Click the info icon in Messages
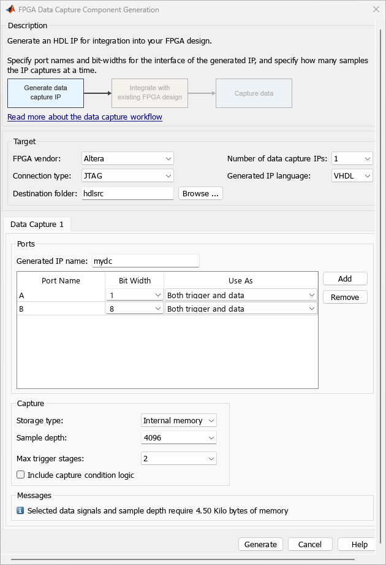The width and height of the screenshot is (386, 565). point(20,510)
